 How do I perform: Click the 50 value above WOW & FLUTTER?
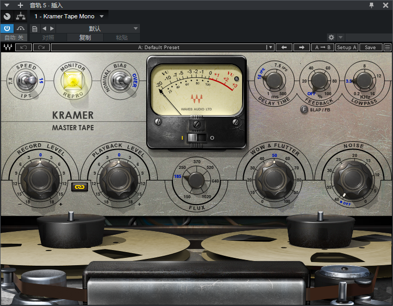275,155
